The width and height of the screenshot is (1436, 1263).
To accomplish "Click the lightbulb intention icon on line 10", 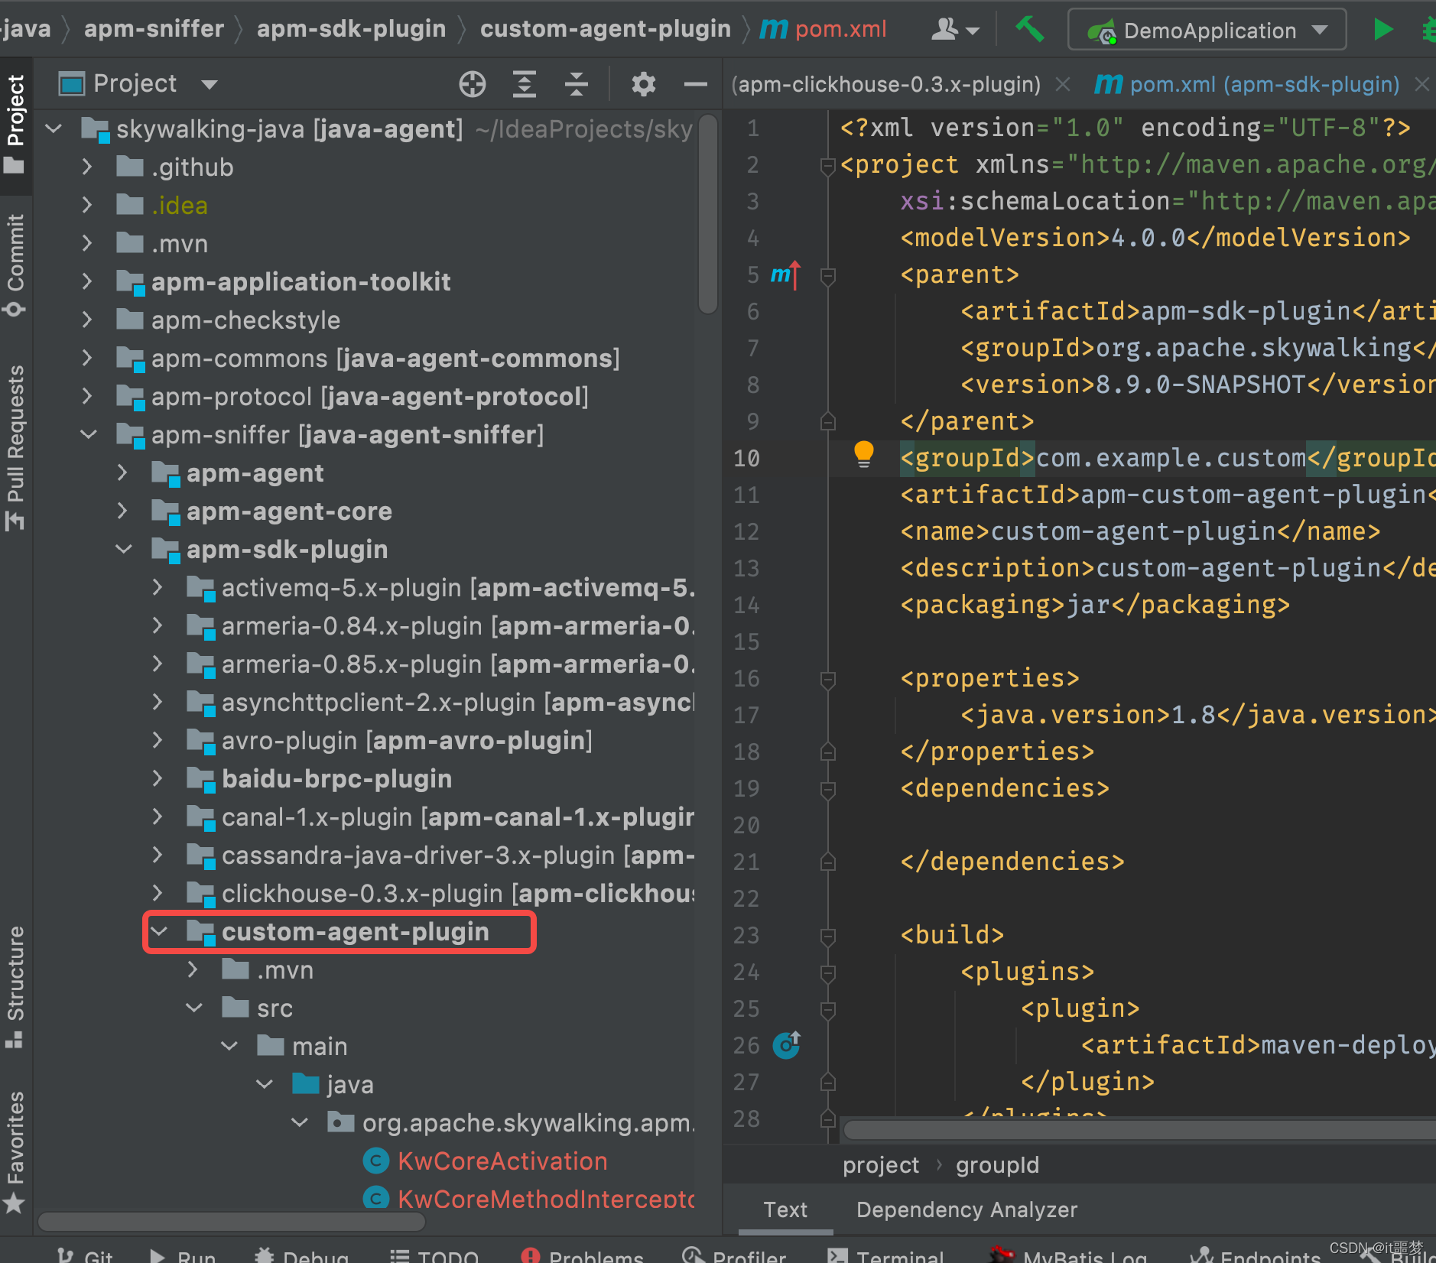I will click(863, 454).
